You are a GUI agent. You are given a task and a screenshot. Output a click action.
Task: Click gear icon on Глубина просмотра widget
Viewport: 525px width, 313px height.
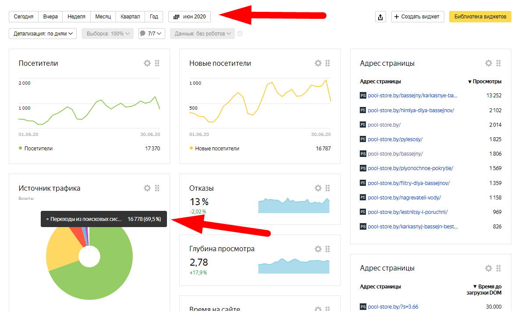[x=318, y=249]
